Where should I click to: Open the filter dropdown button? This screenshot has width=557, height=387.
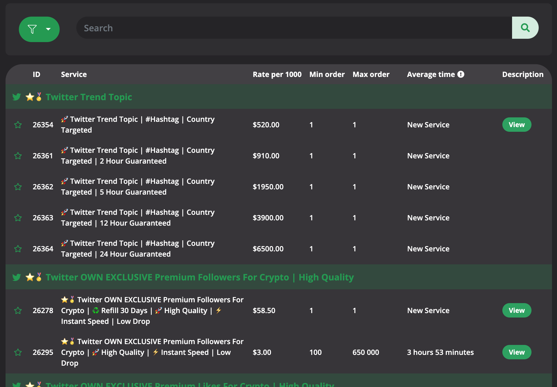point(39,29)
